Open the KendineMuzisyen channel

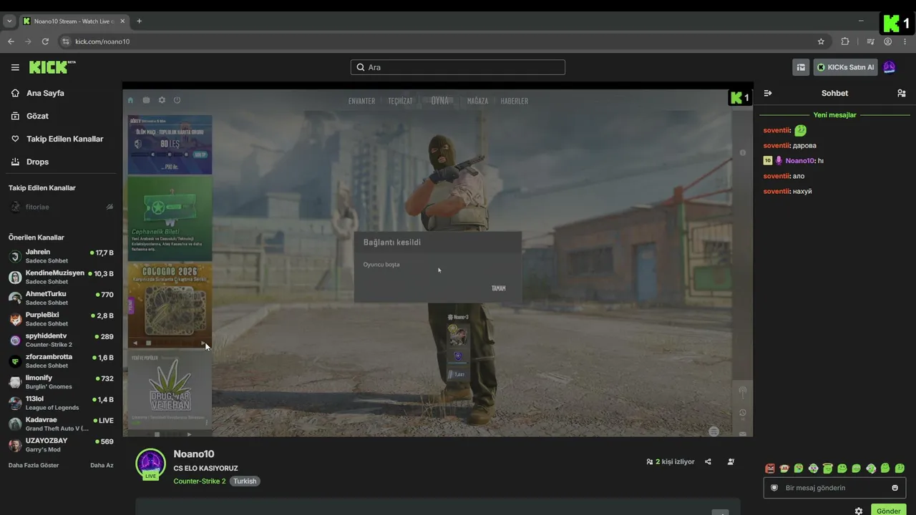[61, 277]
